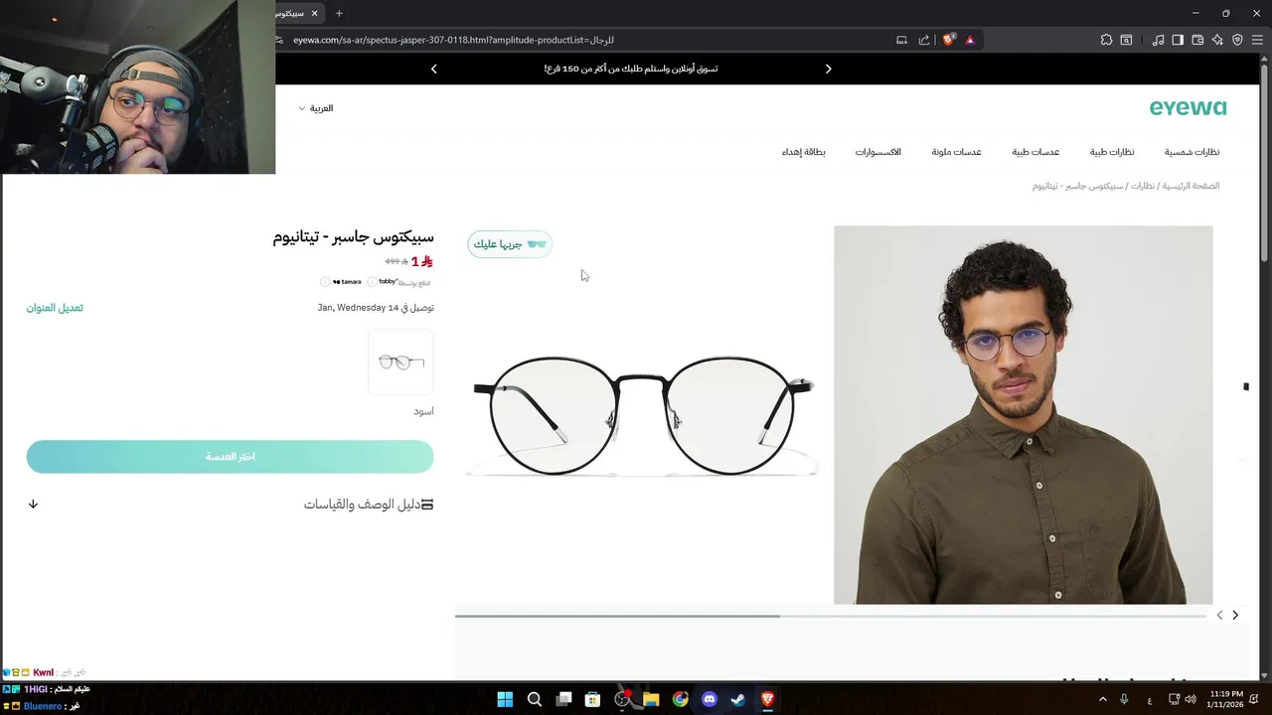Click the Brave Rewards triangle icon
The width and height of the screenshot is (1272, 715).
(970, 40)
